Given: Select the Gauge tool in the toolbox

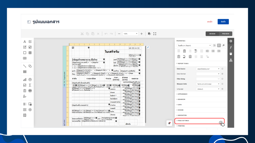Looking at the screenshot, I should [x=30, y=80].
